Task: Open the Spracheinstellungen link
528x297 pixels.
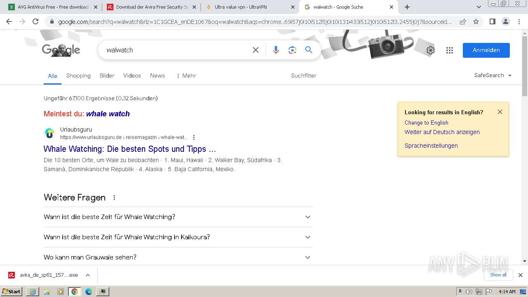Action: click(431, 146)
